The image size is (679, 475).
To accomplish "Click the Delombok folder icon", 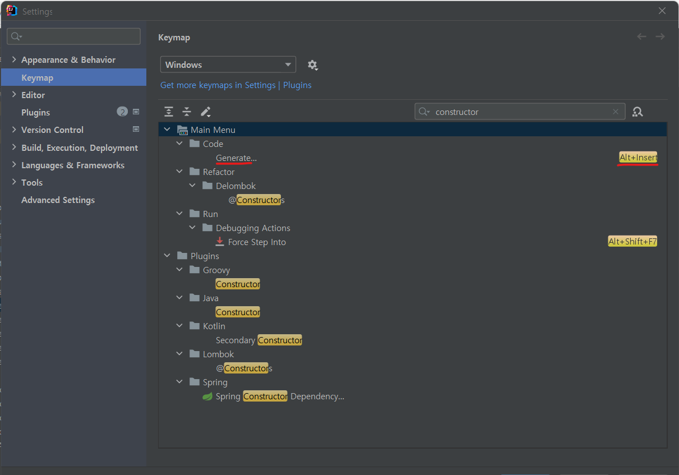I will click(207, 186).
